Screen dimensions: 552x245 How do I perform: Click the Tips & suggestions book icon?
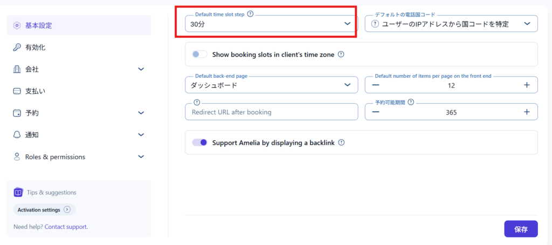tap(18, 192)
